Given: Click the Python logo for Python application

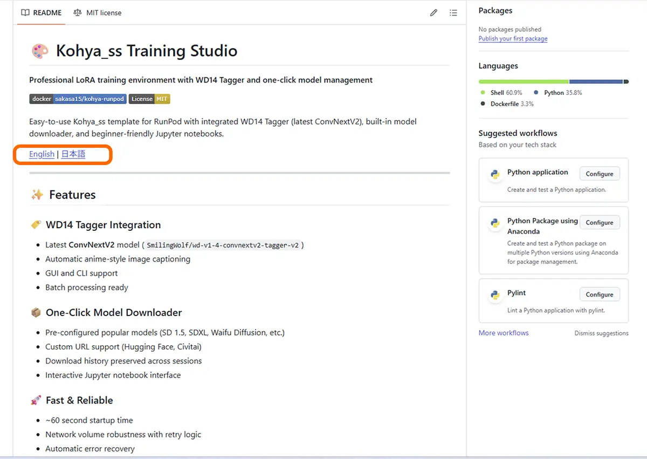Looking at the screenshot, I should [494, 175].
